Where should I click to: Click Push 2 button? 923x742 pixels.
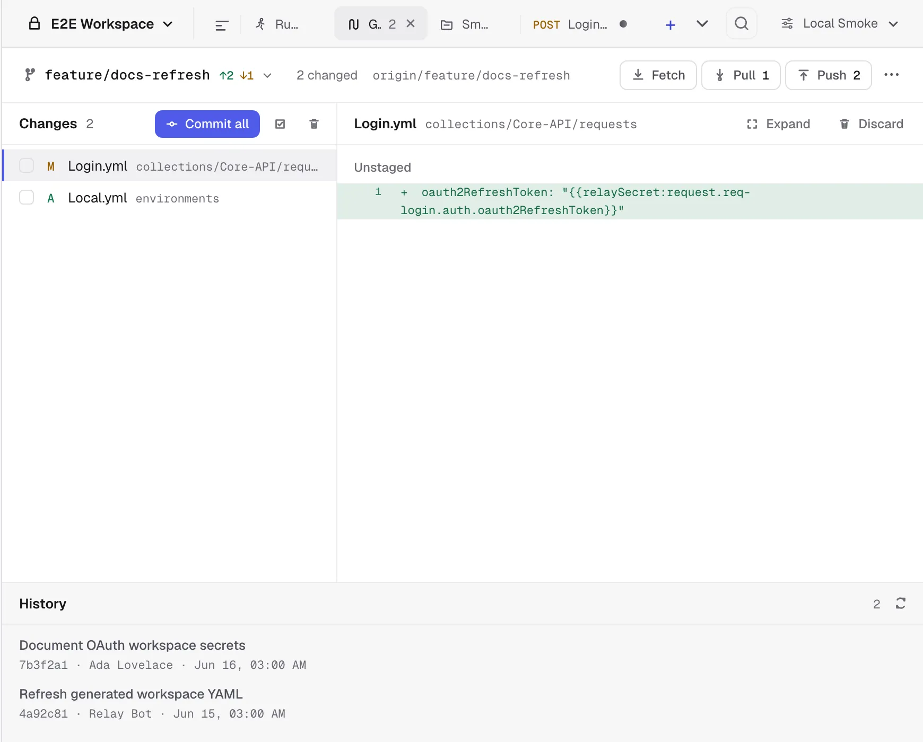[x=829, y=75]
